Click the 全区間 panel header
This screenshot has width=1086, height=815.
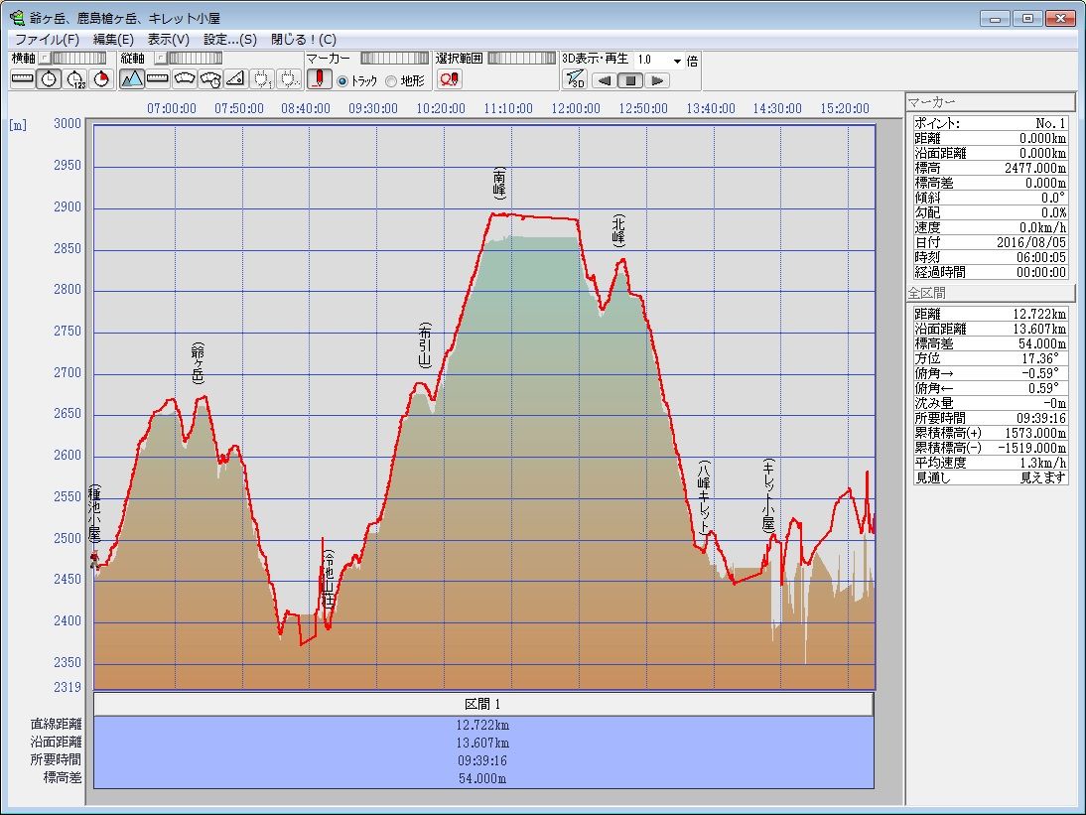(x=991, y=293)
